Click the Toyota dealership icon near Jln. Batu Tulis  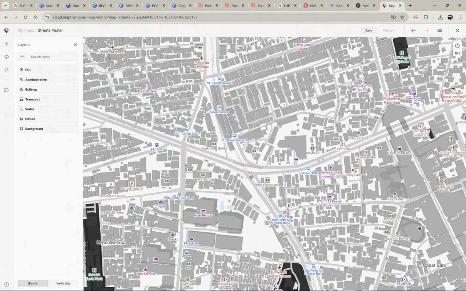point(161,202)
